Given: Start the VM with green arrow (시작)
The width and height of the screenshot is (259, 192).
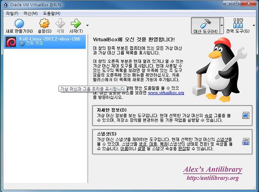Looking at the screenshot, I should click(x=76, y=23).
